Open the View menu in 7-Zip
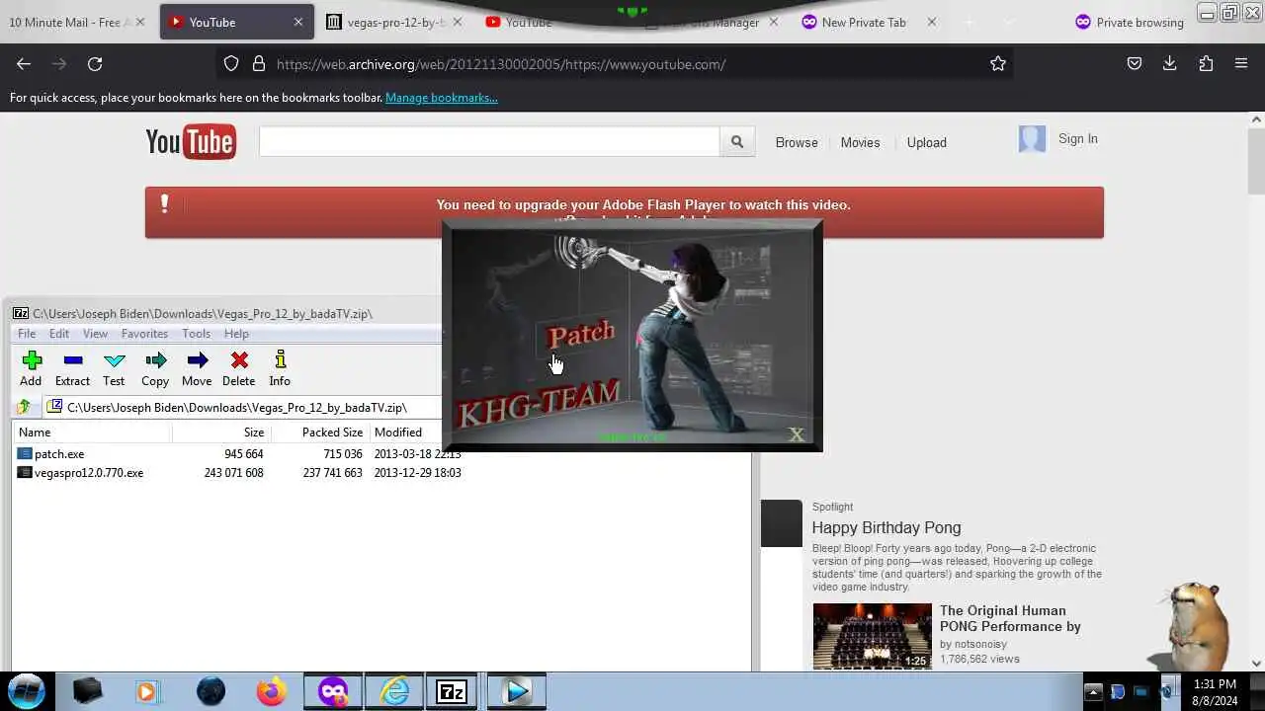The width and height of the screenshot is (1265, 711). coord(95,334)
